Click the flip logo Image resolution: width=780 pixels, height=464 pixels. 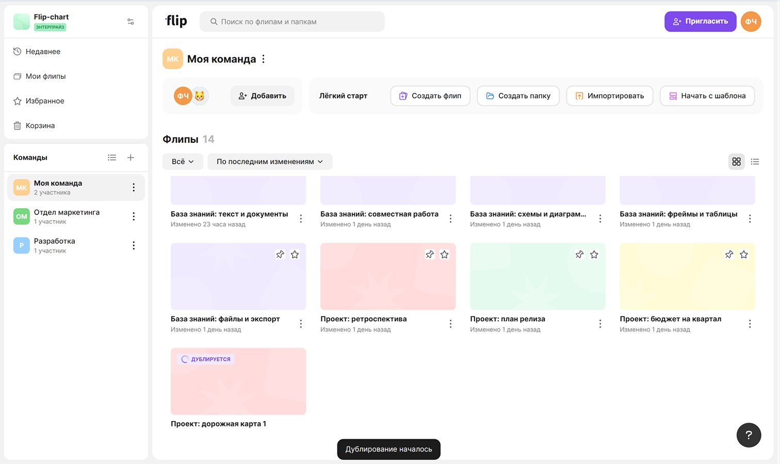coord(176,21)
